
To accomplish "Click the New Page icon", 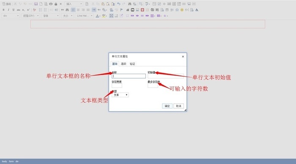I will 41,4.
